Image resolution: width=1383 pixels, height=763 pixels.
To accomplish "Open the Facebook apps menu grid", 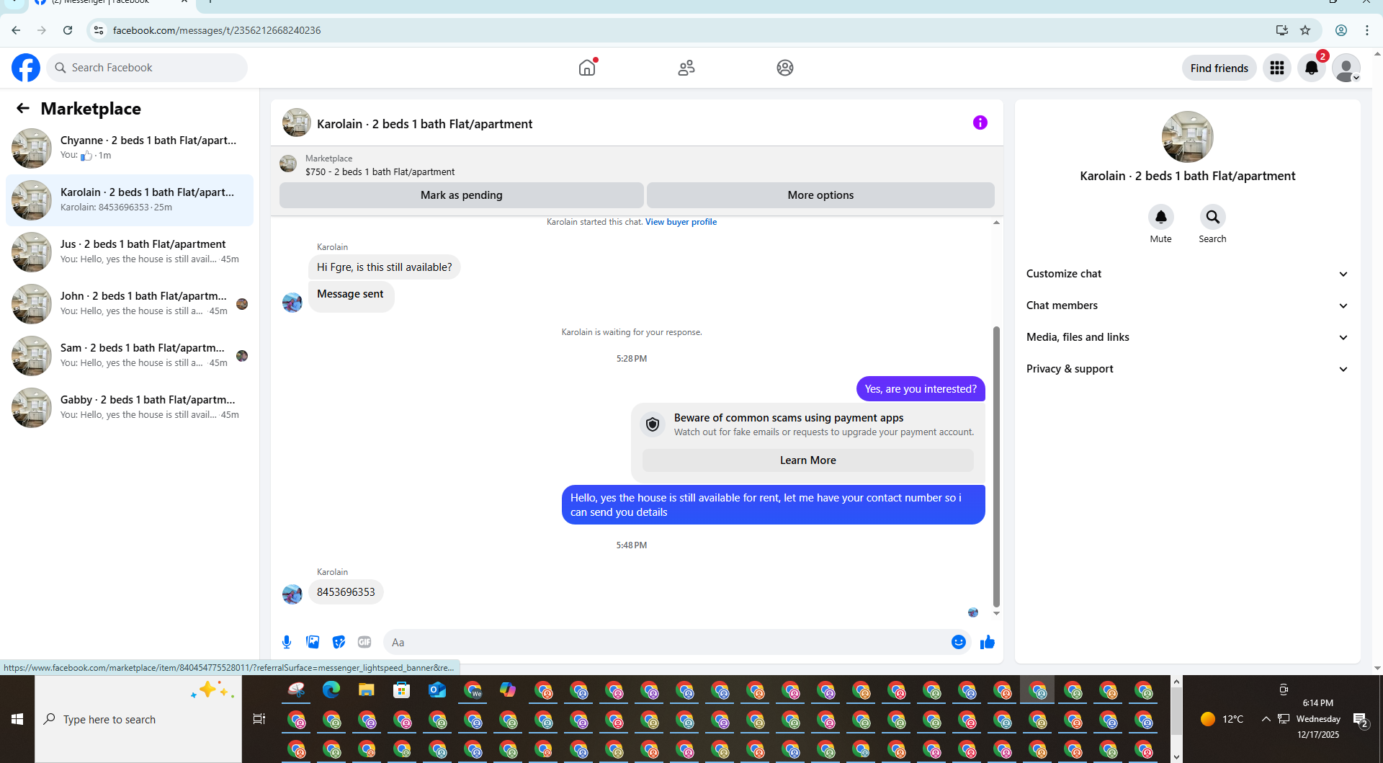I will [x=1276, y=68].
